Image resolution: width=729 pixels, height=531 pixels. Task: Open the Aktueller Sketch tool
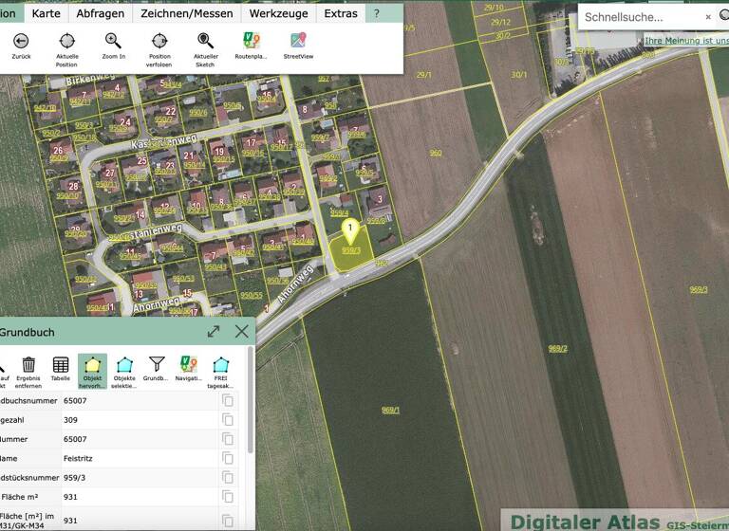pos(205,42)
